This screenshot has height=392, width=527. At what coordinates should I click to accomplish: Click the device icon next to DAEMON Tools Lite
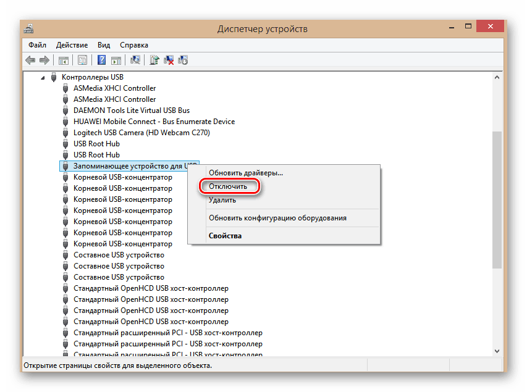(x=65, y=111)
